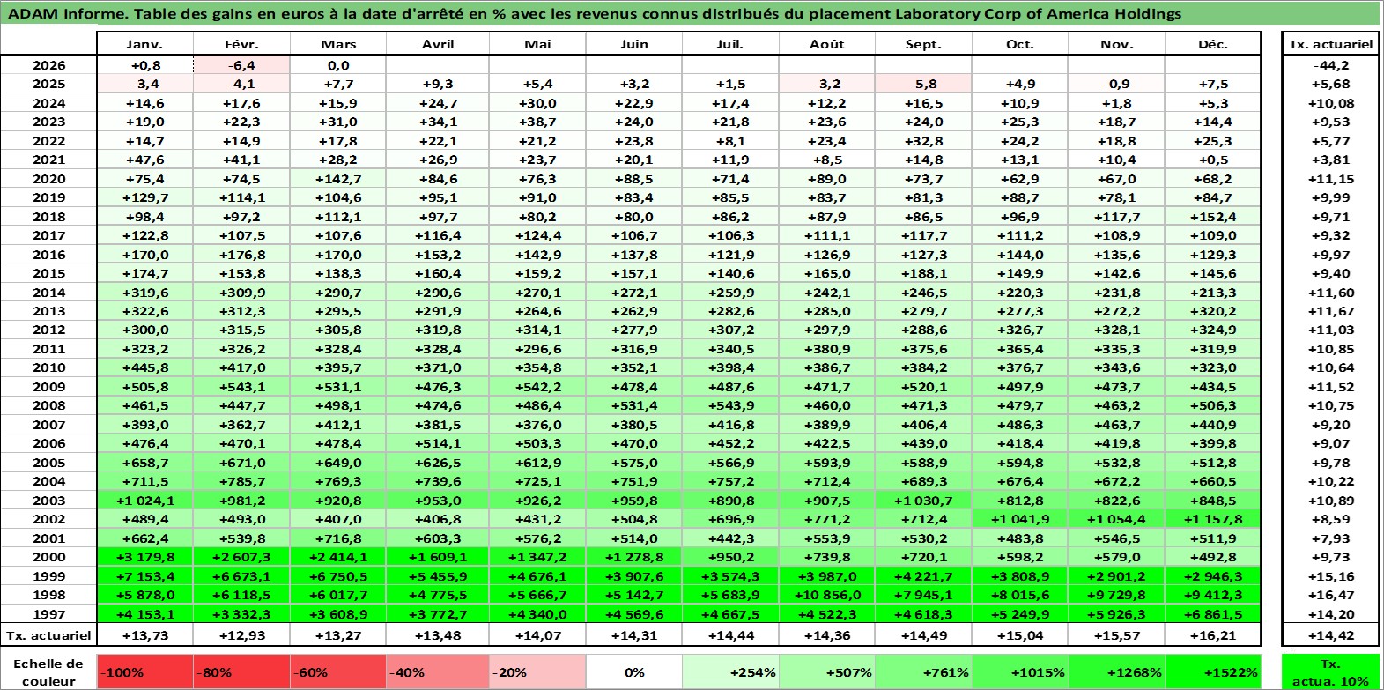The width and height of the screenshot is (1384, 690).
Task: Select the +188,1 cell in 2015
Action: point(923,273)
